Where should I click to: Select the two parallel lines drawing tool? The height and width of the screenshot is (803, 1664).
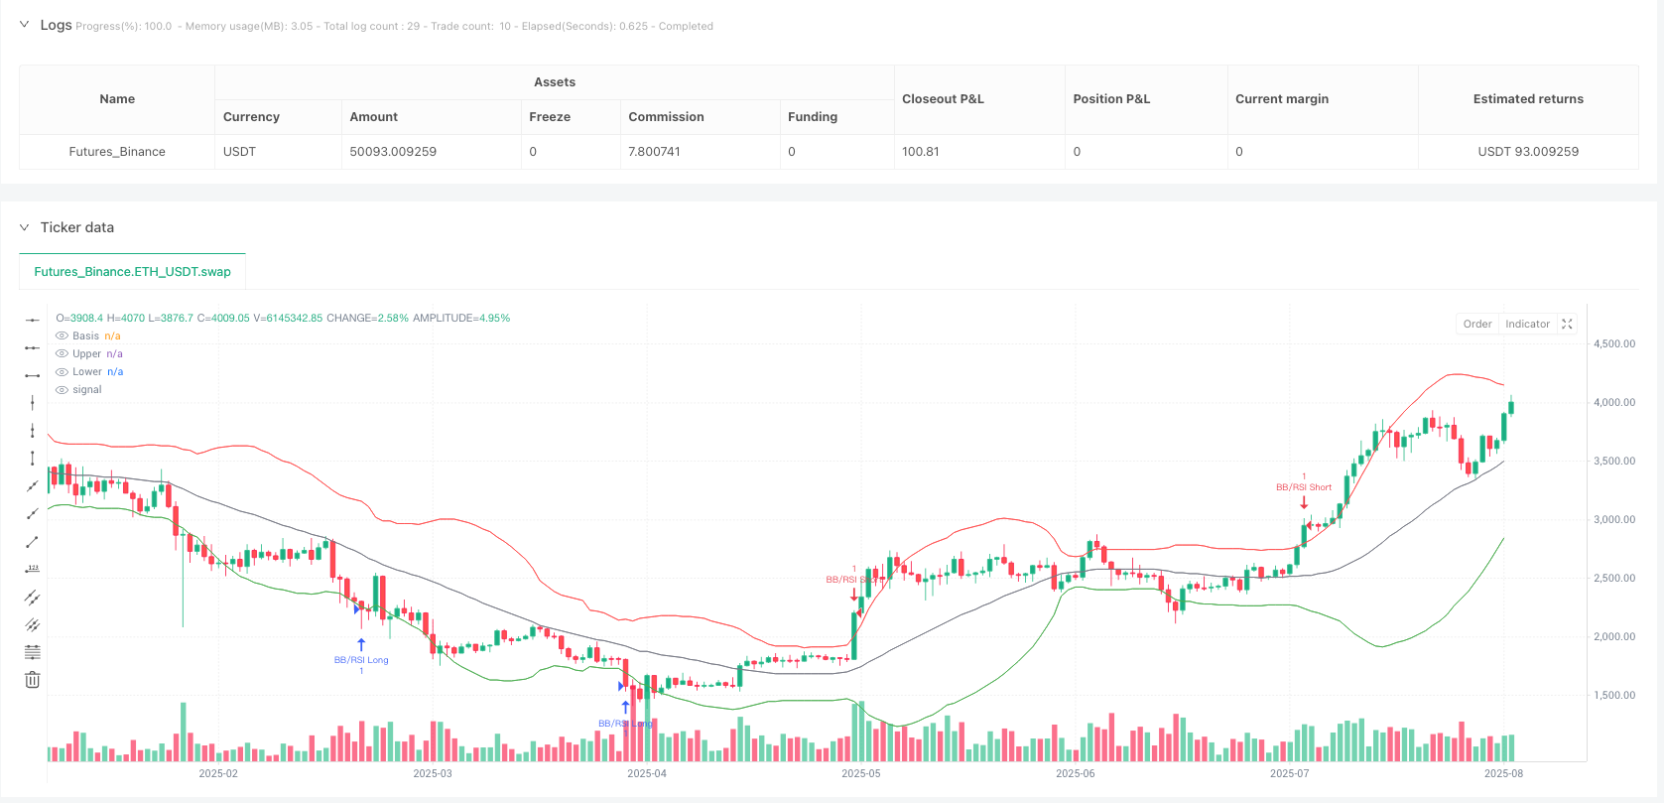pyautogui.click(x=33, y=598)
